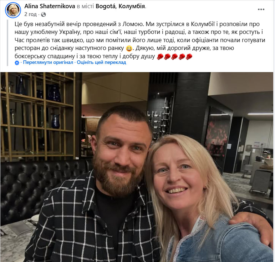The height and width of the screenshot is (262, 275).
Task: Open Alina Shaternikova's profile picture
Action: [13, 10]
